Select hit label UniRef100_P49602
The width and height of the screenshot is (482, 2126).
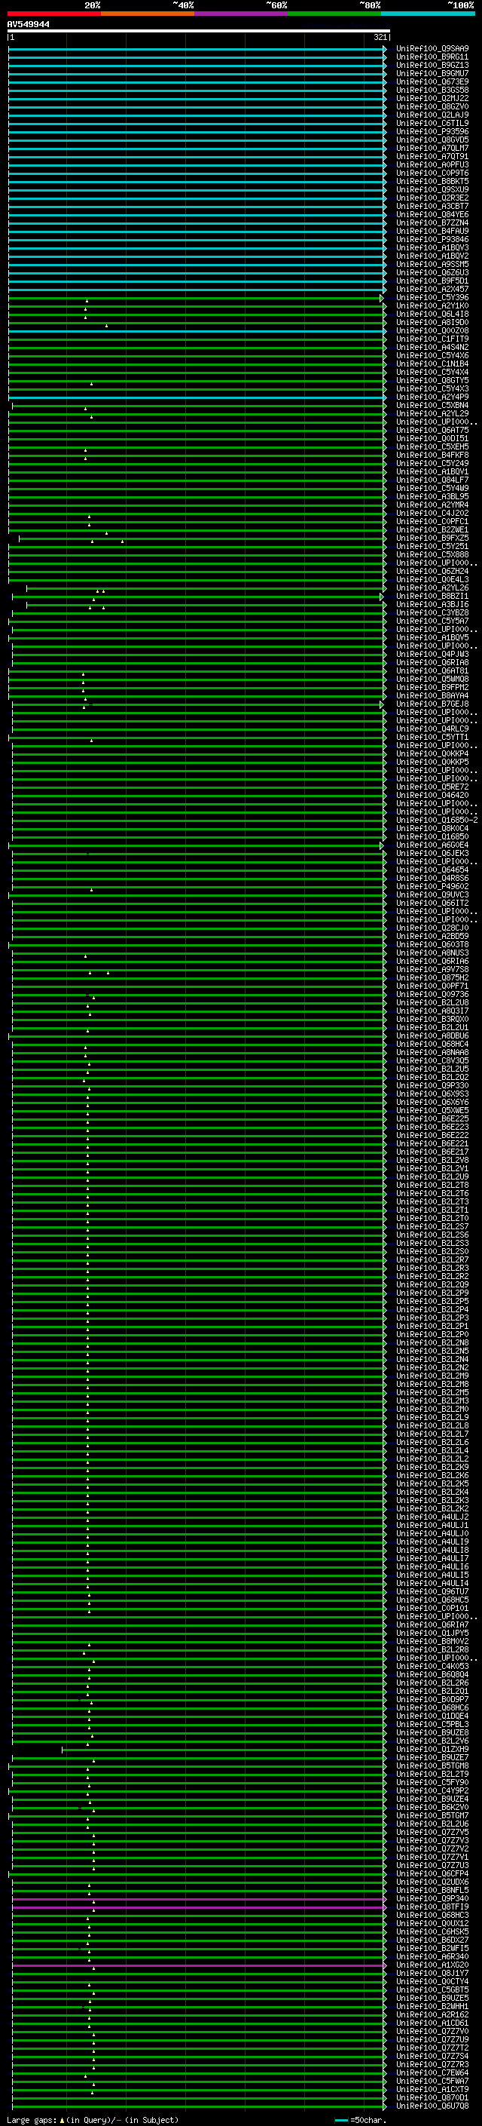coord(432,886)
